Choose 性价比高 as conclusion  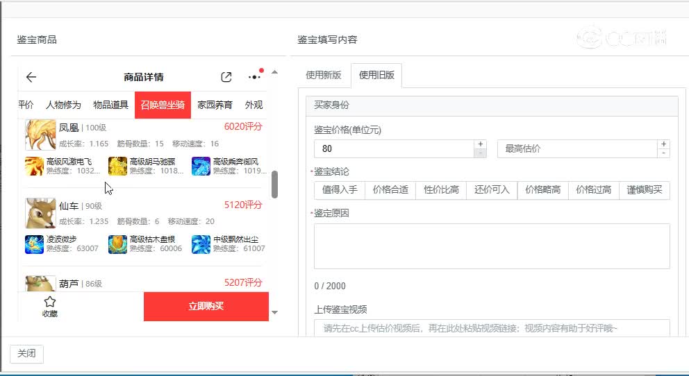click(441, 190)
